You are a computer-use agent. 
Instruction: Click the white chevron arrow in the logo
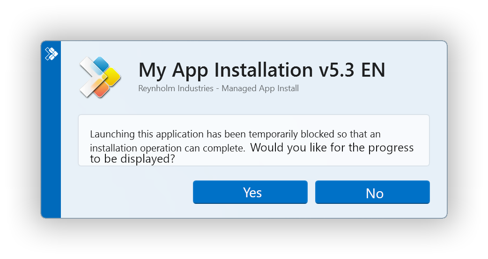pyautogui.click(x=90, y=77)
